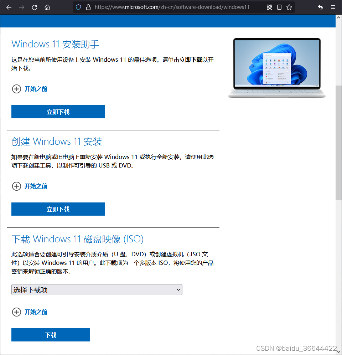Click the QR code icon in address bar
Image resolution: width=342 pixels, height=355 pixels.
[x=269, y=7]
